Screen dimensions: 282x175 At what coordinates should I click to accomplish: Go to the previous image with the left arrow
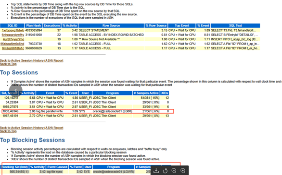click(x=16, y=91)
